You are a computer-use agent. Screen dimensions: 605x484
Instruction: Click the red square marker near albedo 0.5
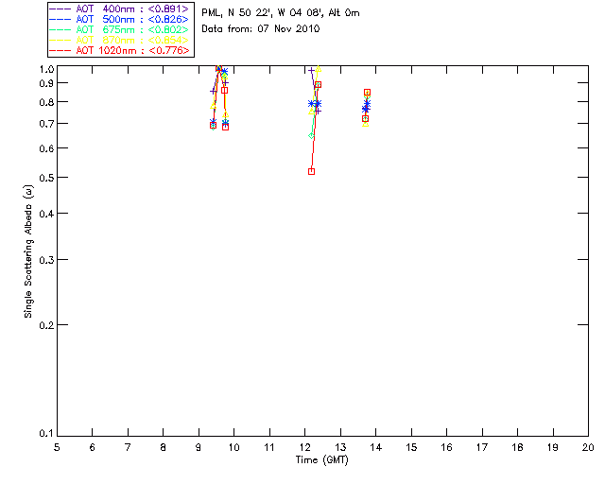tap(311, 171)
